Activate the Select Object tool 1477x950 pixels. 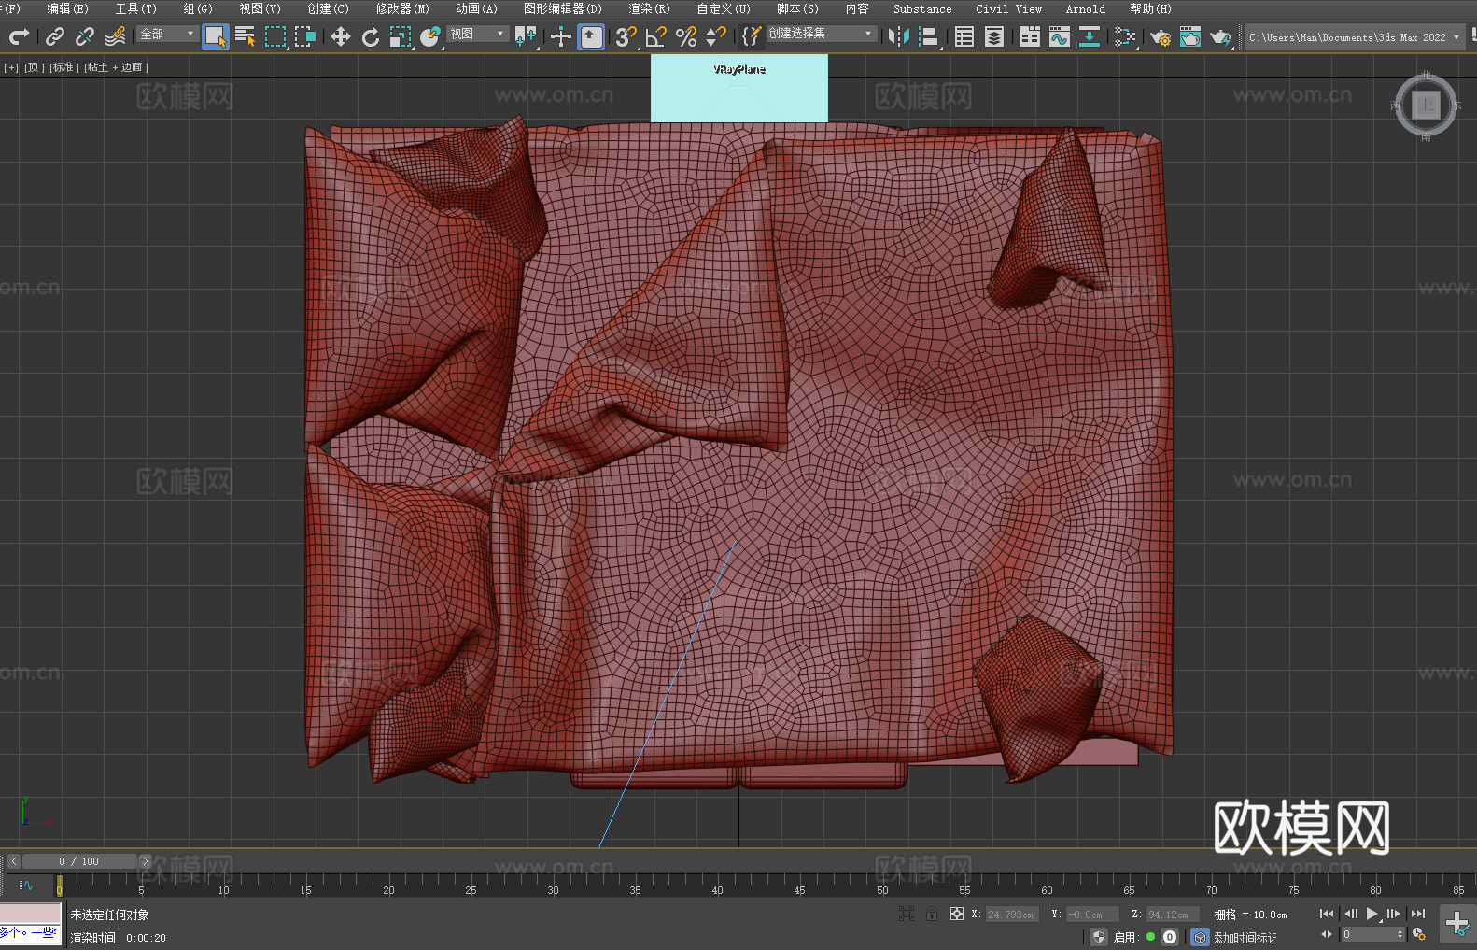click(216, 36)
